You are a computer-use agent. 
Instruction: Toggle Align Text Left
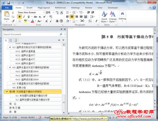click(x=67, y=17)
